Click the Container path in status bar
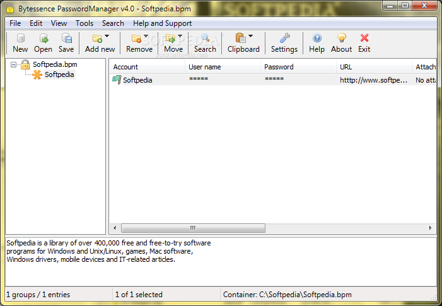Viewport: 442px width, 306px height. click(288, 295)
